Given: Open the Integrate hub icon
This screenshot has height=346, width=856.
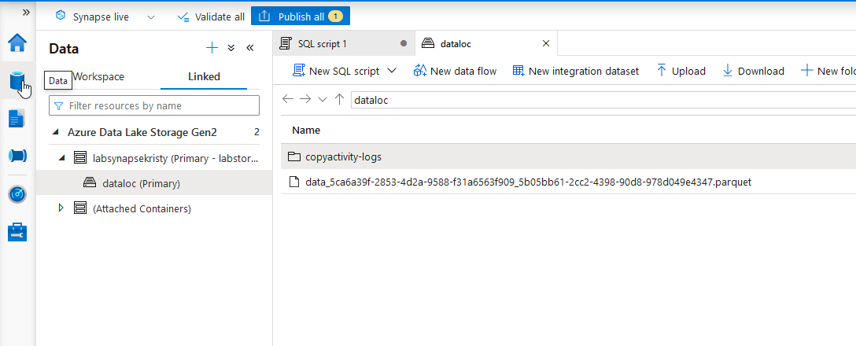Looking at the screenshot, I should click(x=17, y=156).
